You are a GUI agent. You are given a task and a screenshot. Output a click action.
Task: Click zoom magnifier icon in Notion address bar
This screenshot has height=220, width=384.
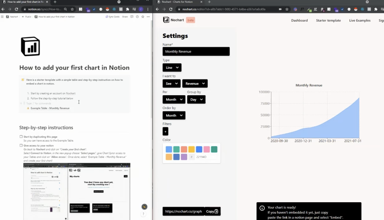pyautogui.click(x=66, y=9)
